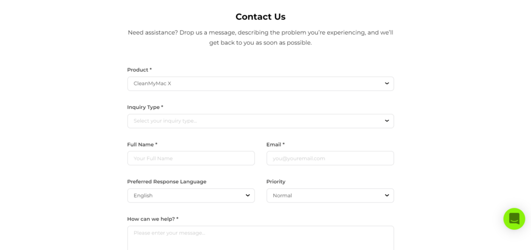531x250 pixels.
Task: Click the 'How can we help? *' label
Action: coord(152,219)
